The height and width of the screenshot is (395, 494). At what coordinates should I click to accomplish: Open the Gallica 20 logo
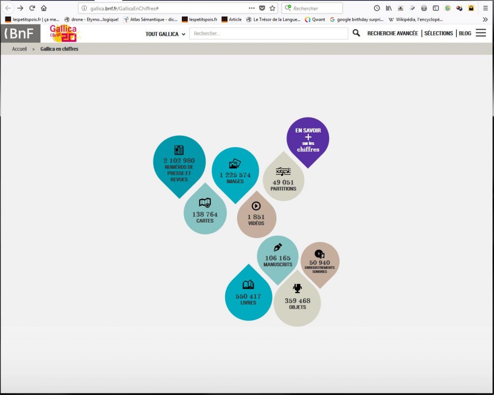(x=64, y=33)
